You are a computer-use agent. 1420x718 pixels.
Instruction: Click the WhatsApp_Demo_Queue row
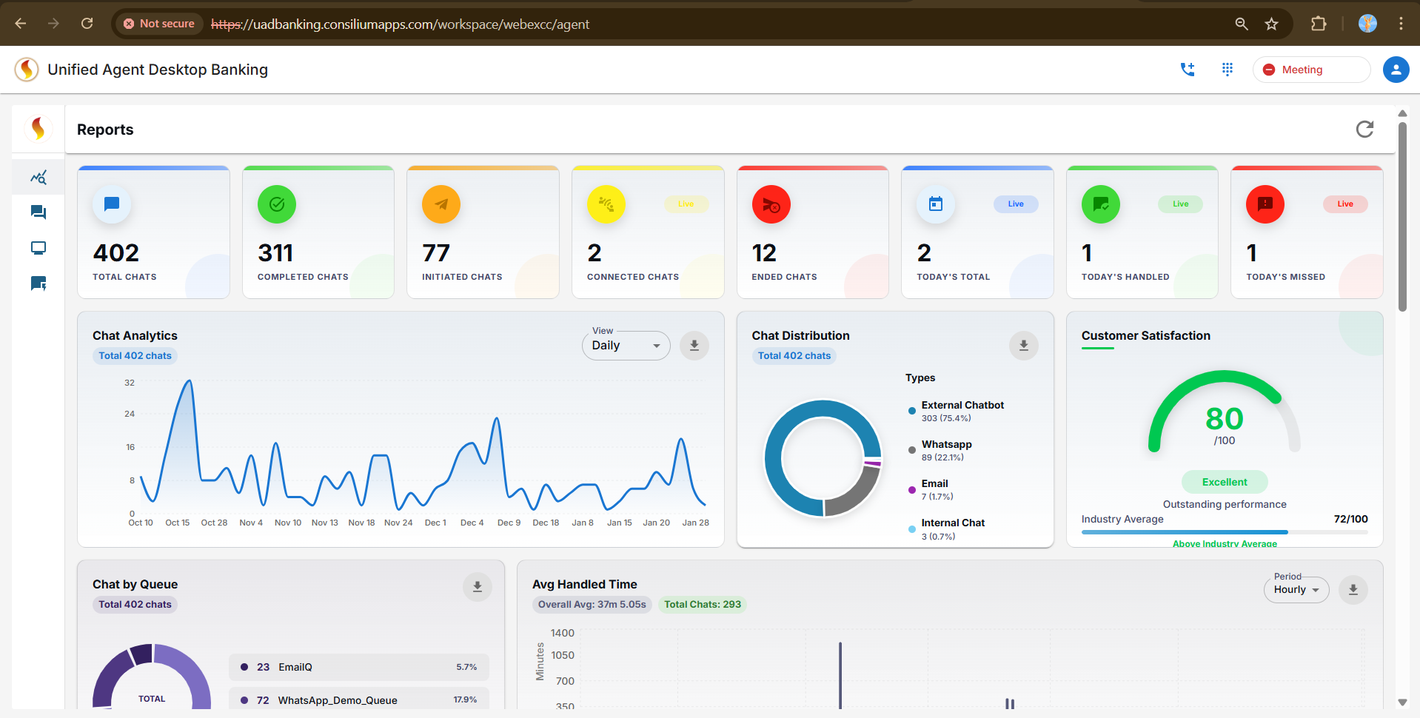click(359, 699)
